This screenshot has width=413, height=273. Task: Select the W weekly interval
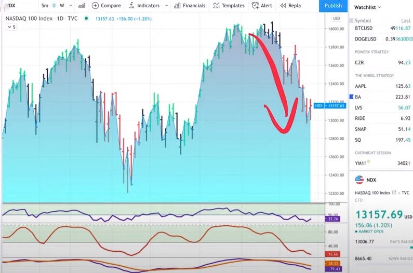click(62, 6)
